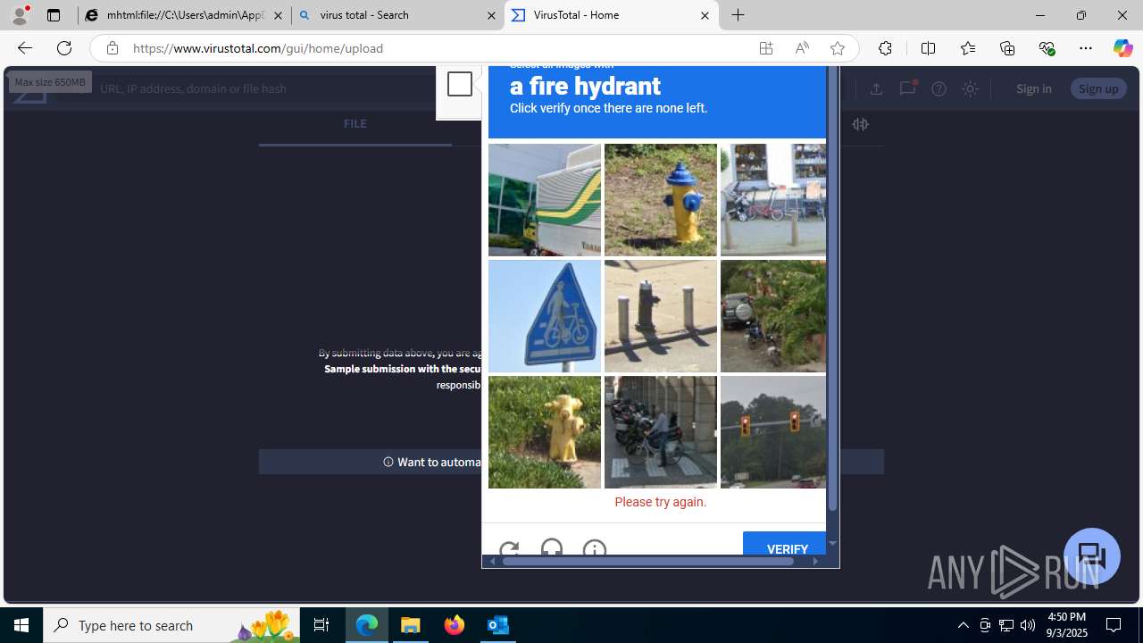The height and width of the screenshot is (643, 1143).
Task: Reload a new captcha challenge
Action: coord(509,549)
